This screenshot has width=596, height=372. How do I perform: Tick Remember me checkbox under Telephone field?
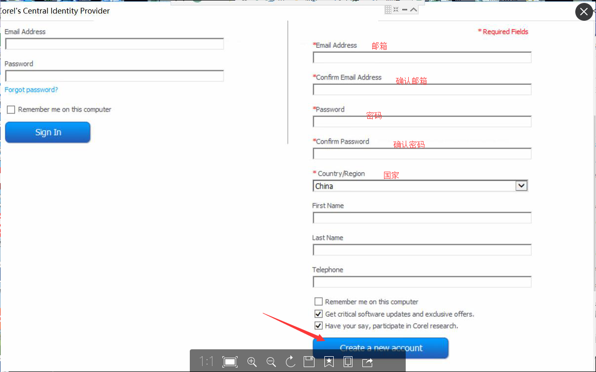[318, 301]
